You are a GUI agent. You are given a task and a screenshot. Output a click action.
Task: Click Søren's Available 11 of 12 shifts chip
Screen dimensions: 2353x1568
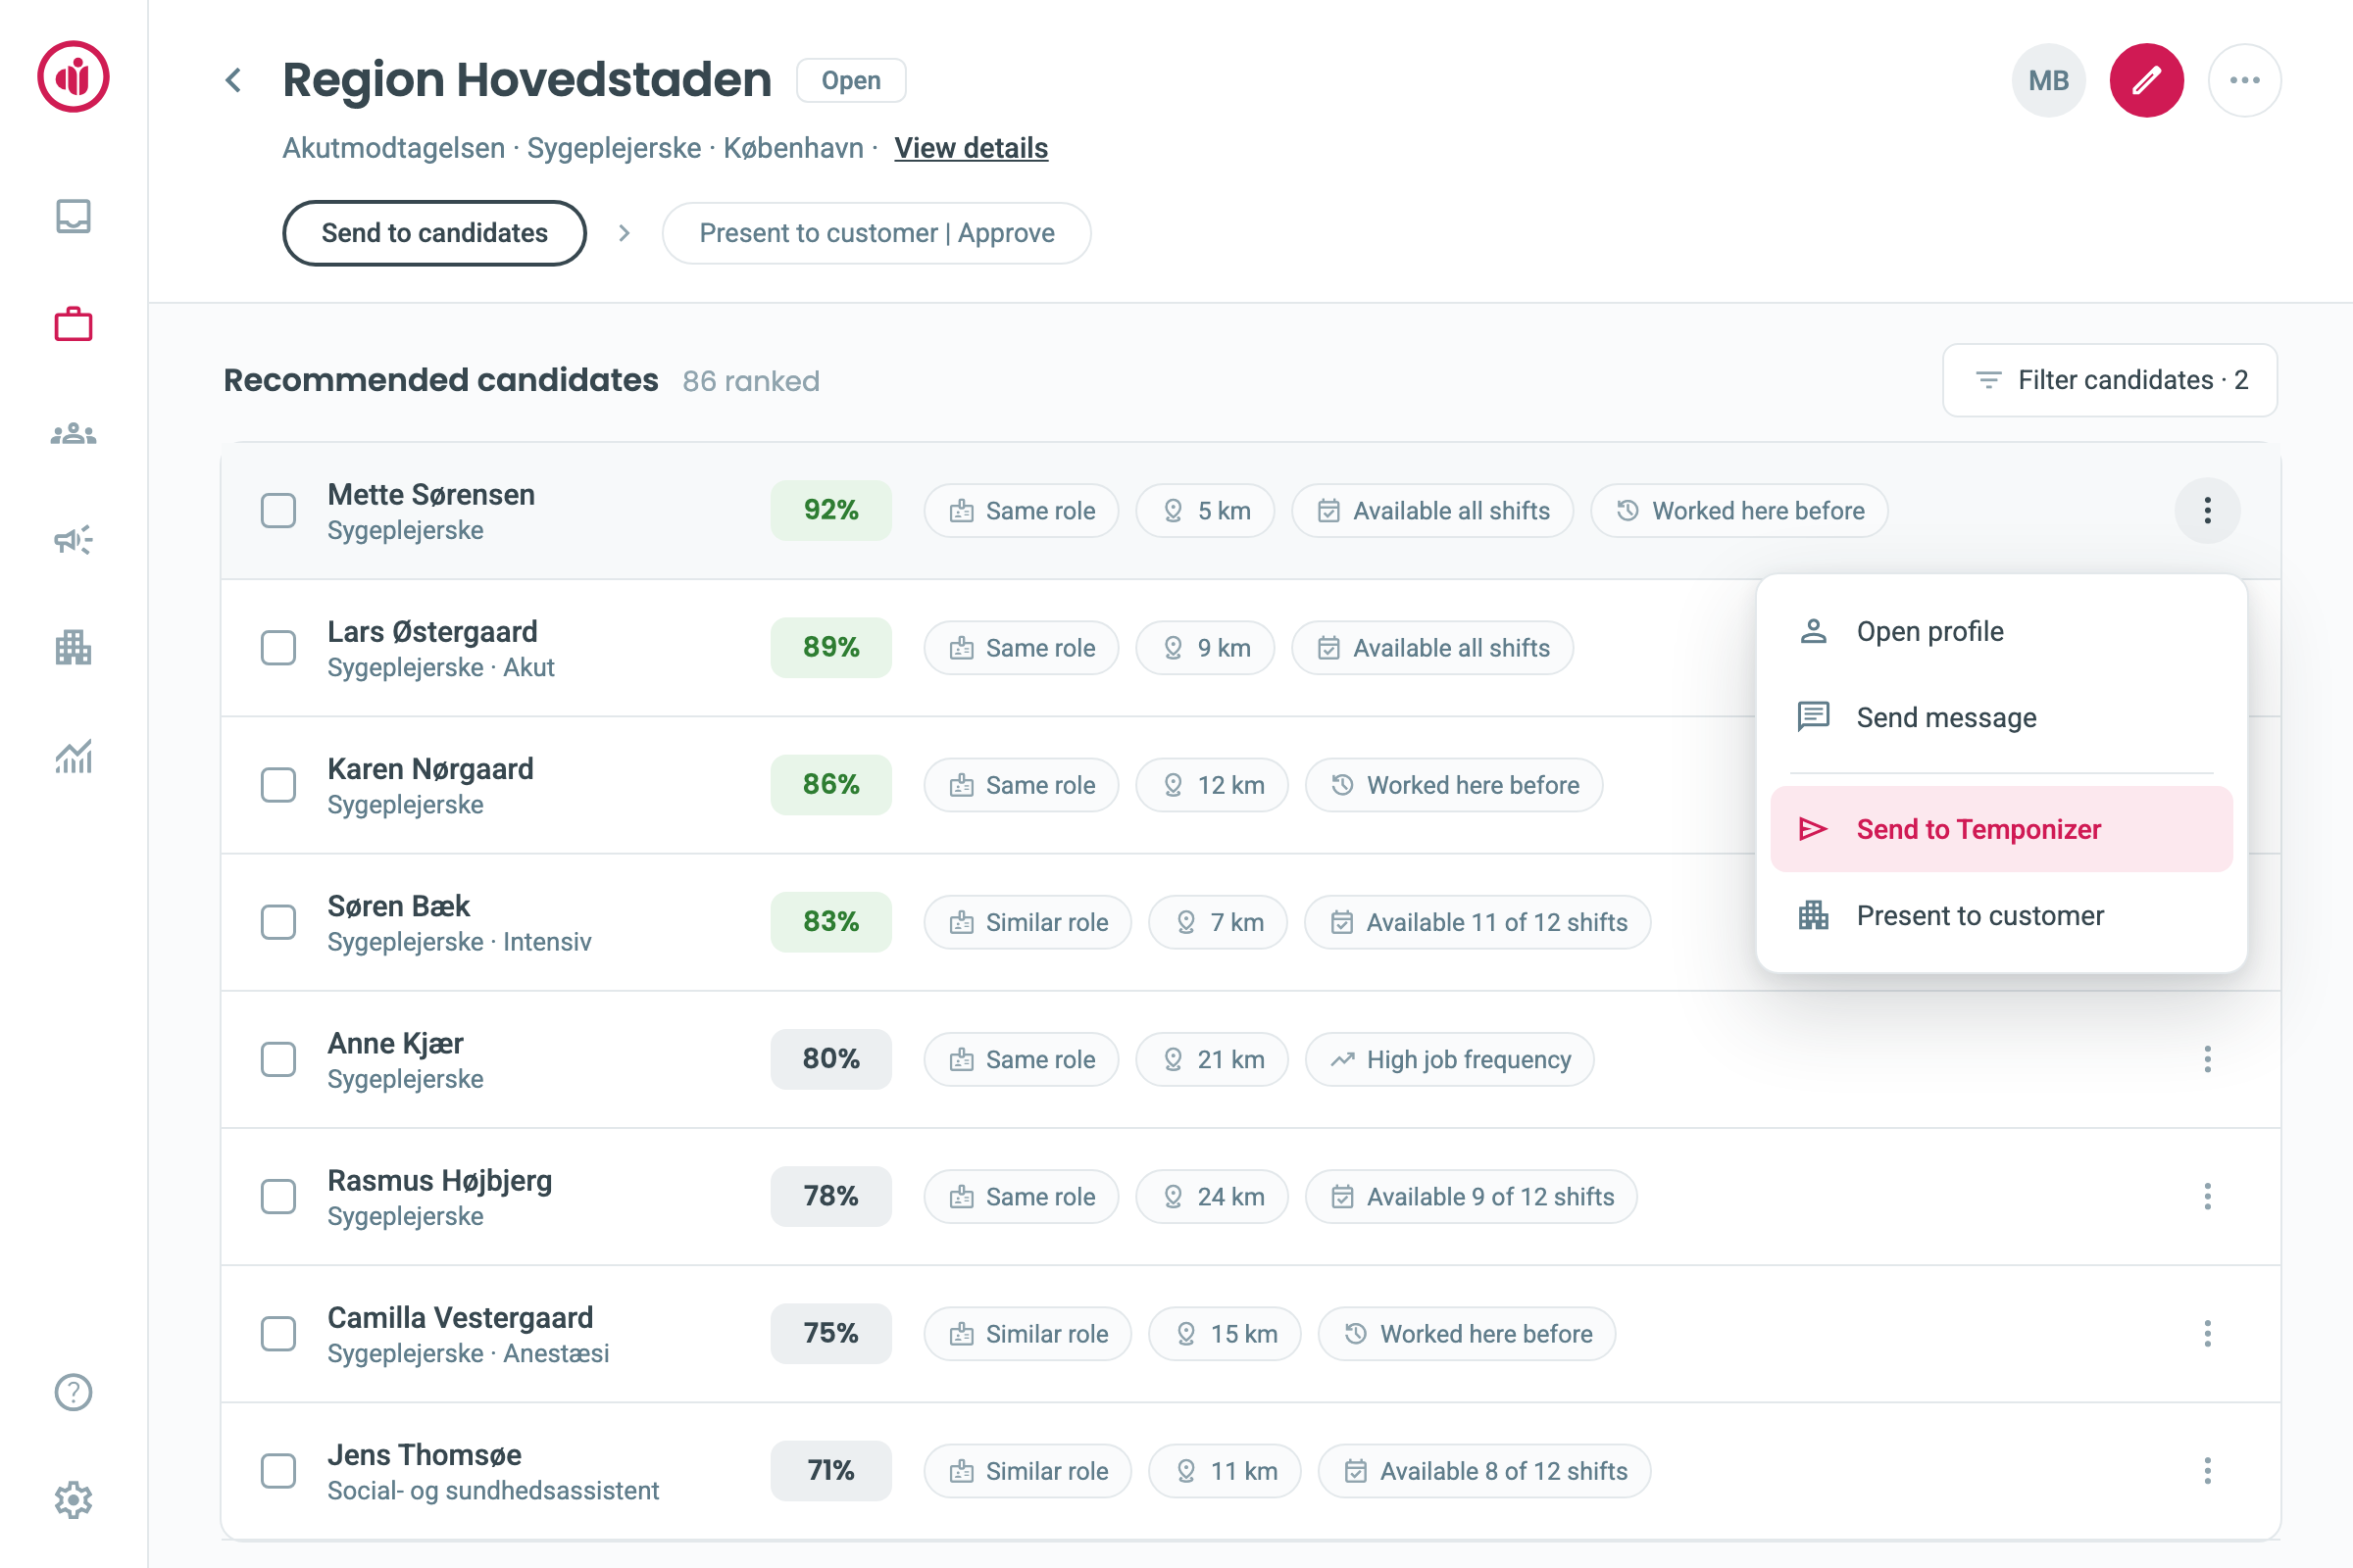1477,922
